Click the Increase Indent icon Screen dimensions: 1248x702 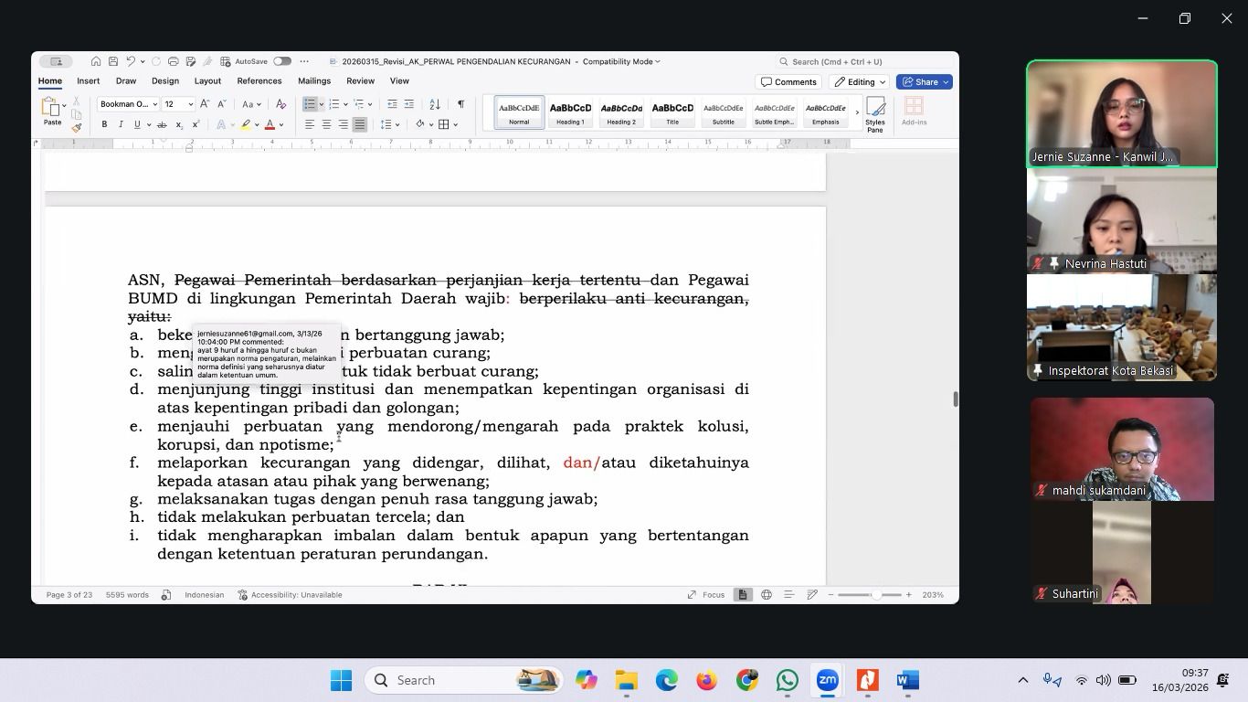(x=409, y=104)
